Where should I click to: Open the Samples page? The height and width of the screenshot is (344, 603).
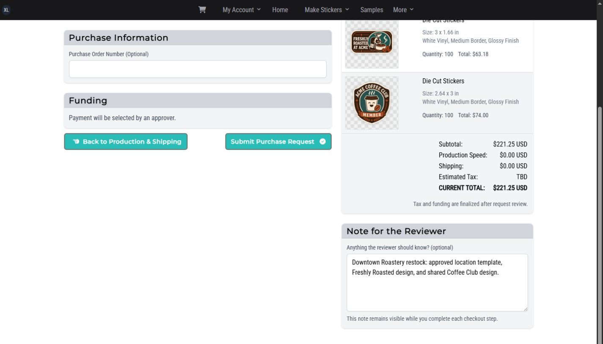372,10
